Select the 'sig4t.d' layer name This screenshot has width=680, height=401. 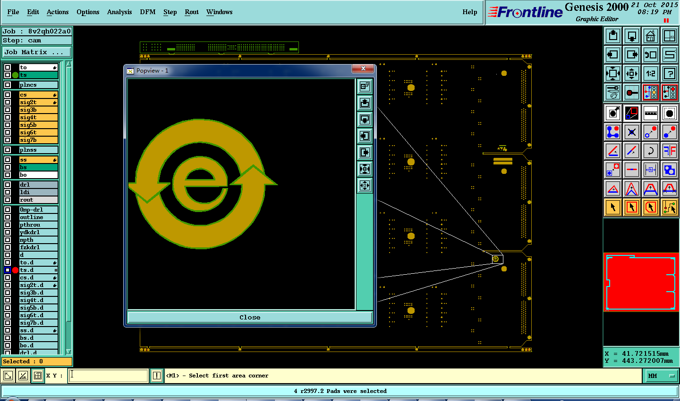point(38,300)
